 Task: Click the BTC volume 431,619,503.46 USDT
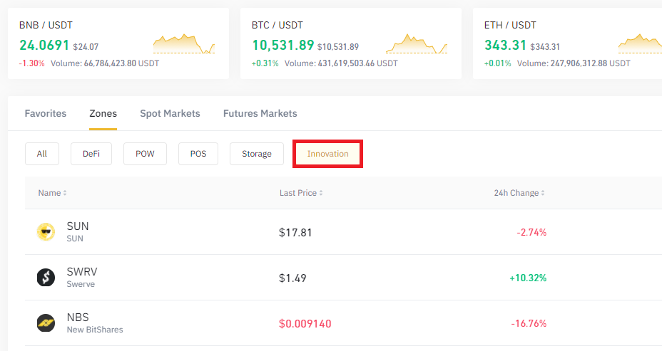pyautogui.click(x=358, y=63)
